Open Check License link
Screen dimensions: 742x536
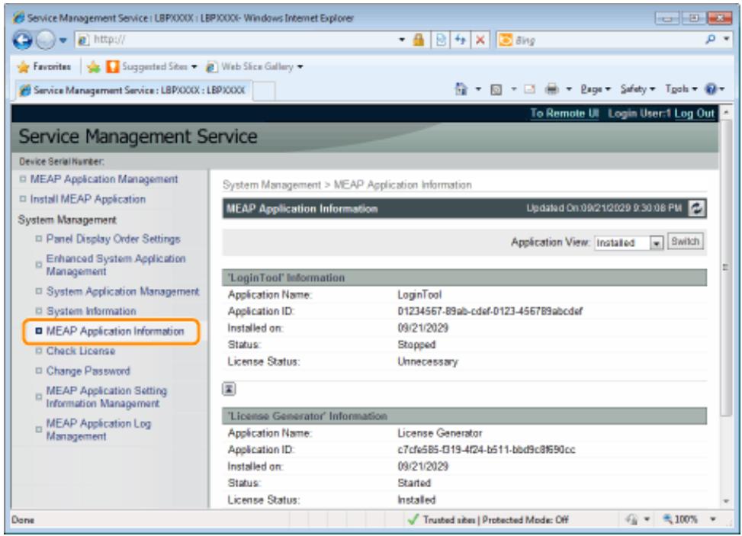point(80,351)
